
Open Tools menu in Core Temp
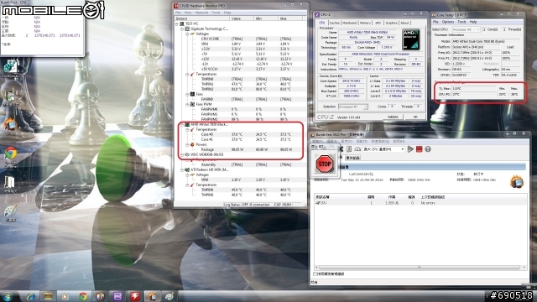(x=461, y=22)
